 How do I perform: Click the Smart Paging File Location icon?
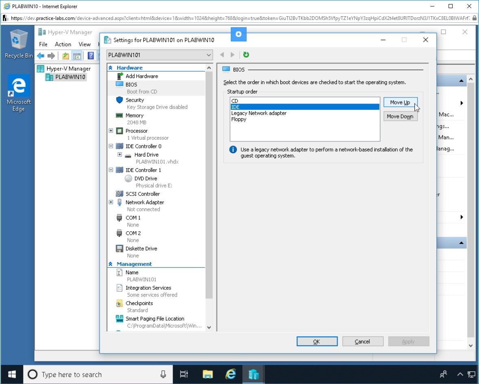coord(119,319)
